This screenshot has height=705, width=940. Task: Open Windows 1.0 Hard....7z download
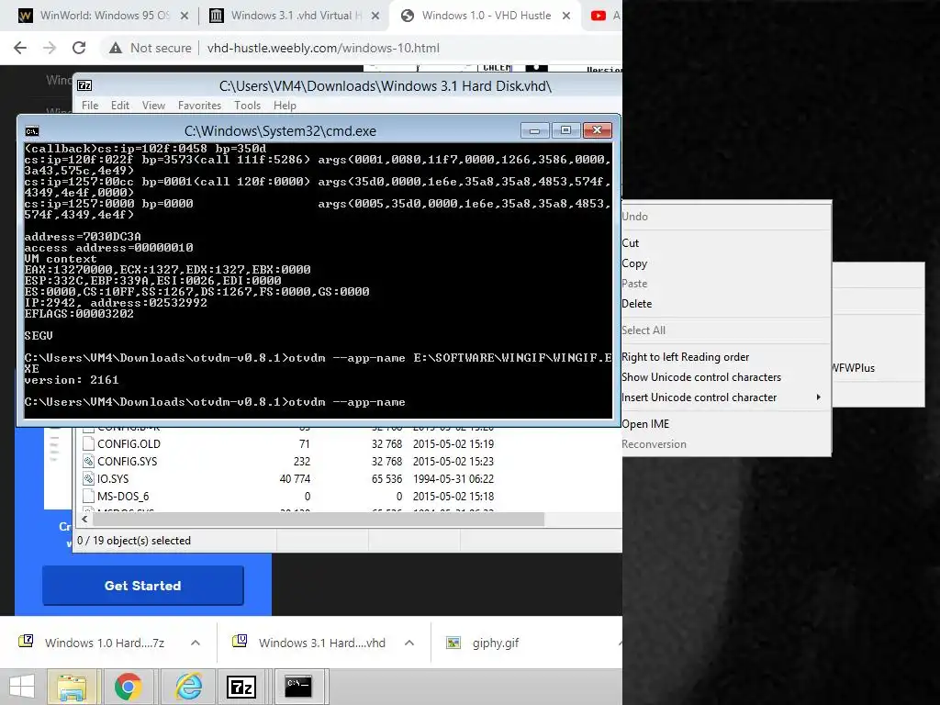point(105,643)
